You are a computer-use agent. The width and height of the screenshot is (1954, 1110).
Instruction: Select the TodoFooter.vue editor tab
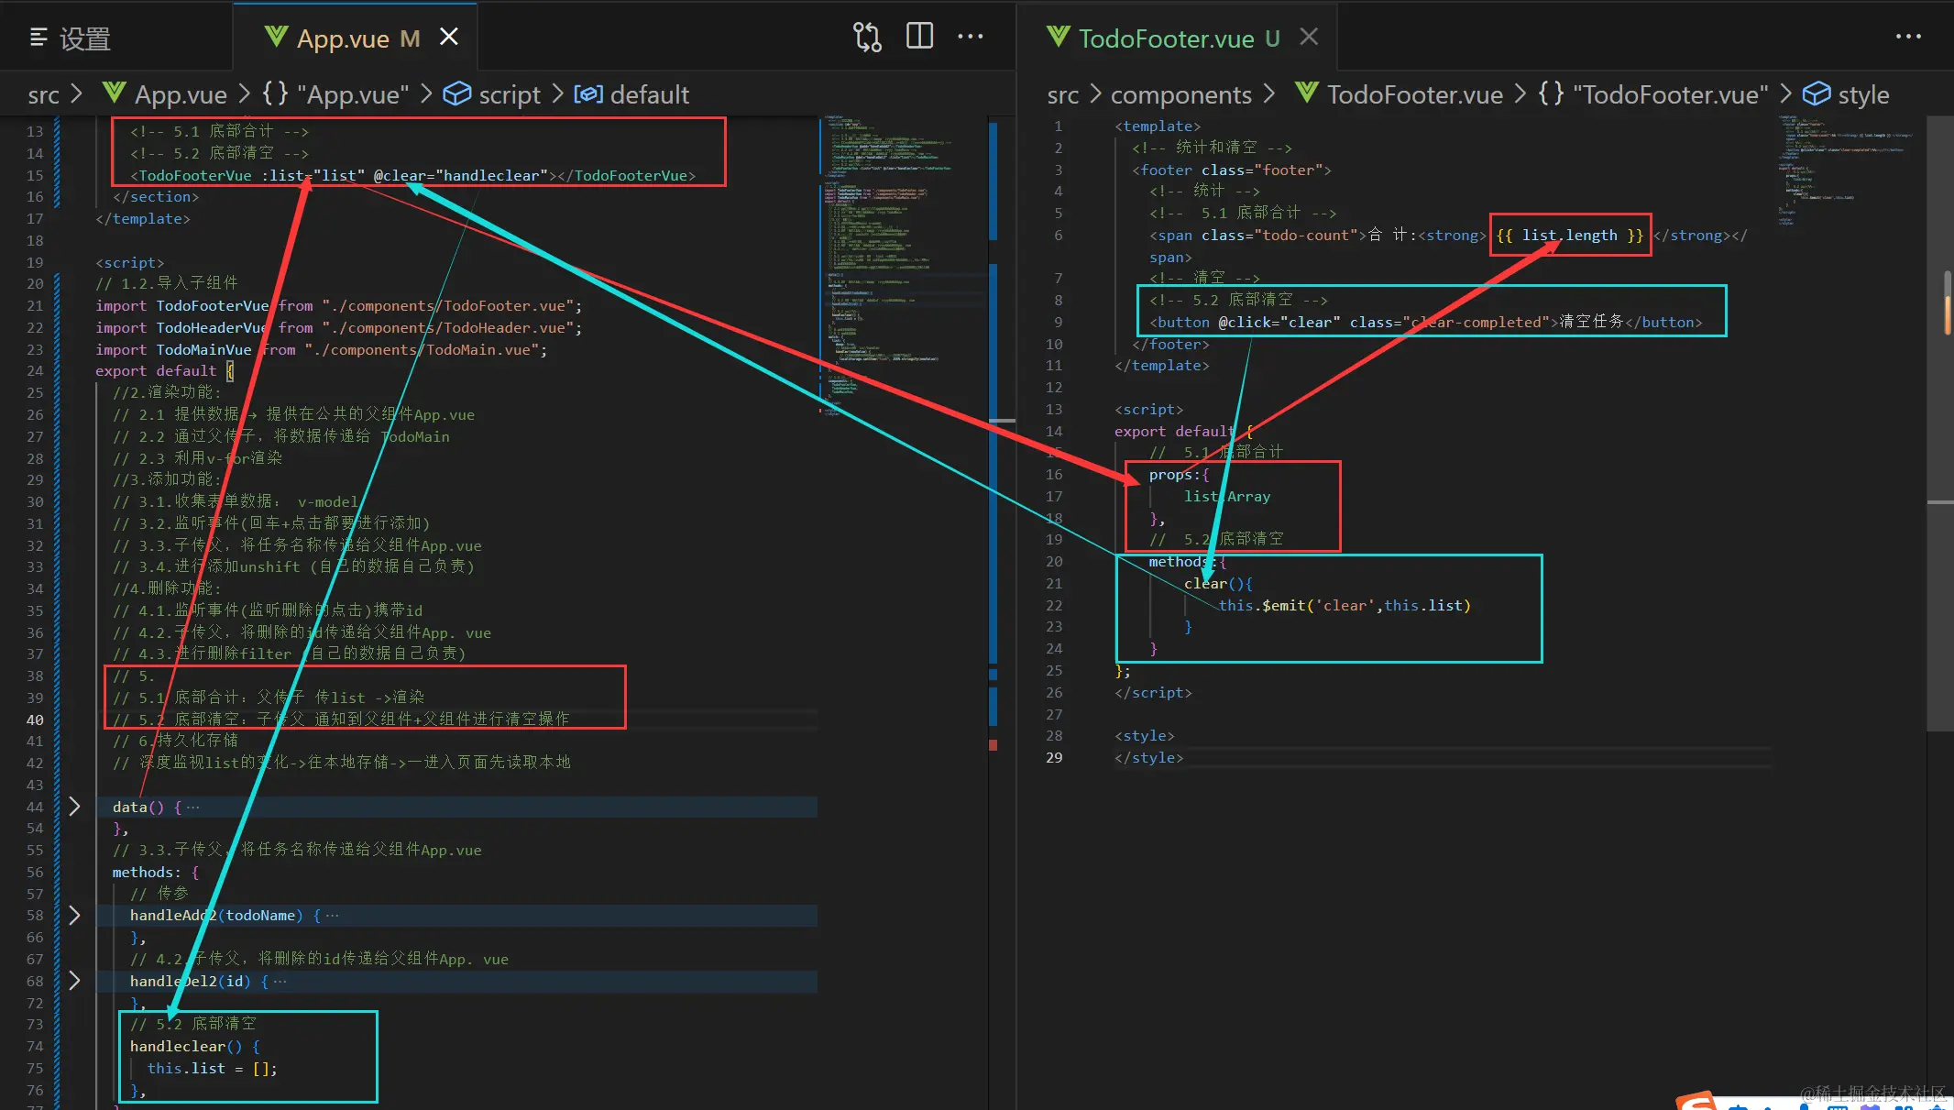[x=1178, y=38]
